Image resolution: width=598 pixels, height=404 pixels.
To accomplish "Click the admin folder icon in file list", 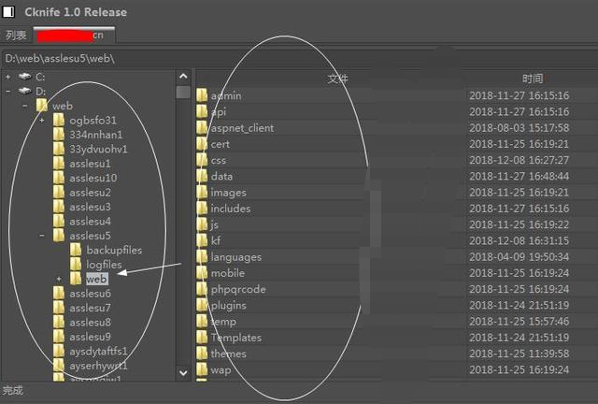I will coord(202,95).
